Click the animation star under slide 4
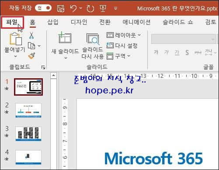Image resolution: width=219 pixels, height=170 pixels. tap(7, 159)
